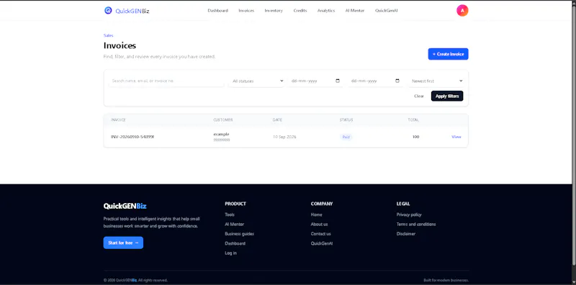The width and height of the screenshot is (576, 285).
Task: Click customer name example in table
Action: 221,134
